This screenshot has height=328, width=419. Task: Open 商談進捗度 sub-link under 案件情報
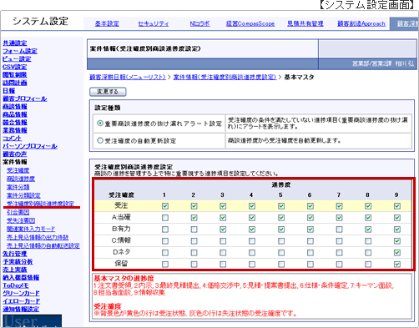[21, 179]
